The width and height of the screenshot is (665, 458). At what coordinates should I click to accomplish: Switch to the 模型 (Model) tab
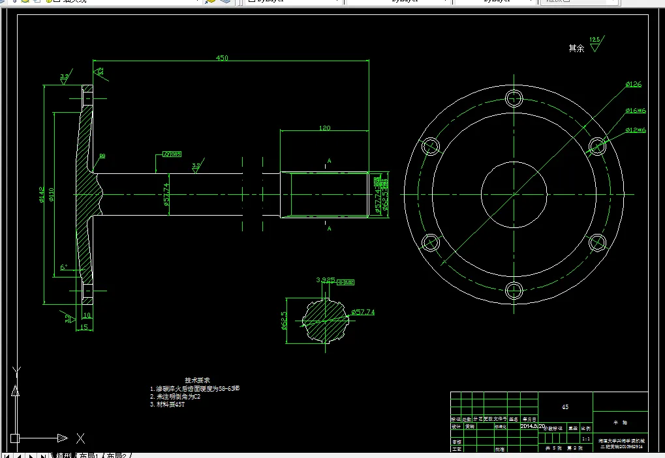click(63, 455)
